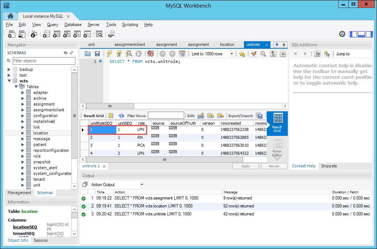Image resolution: width=377 pixels, height=249 pixels.
Task: Click the Revert button
Action: pyautogui.click(x=274, y=166)
